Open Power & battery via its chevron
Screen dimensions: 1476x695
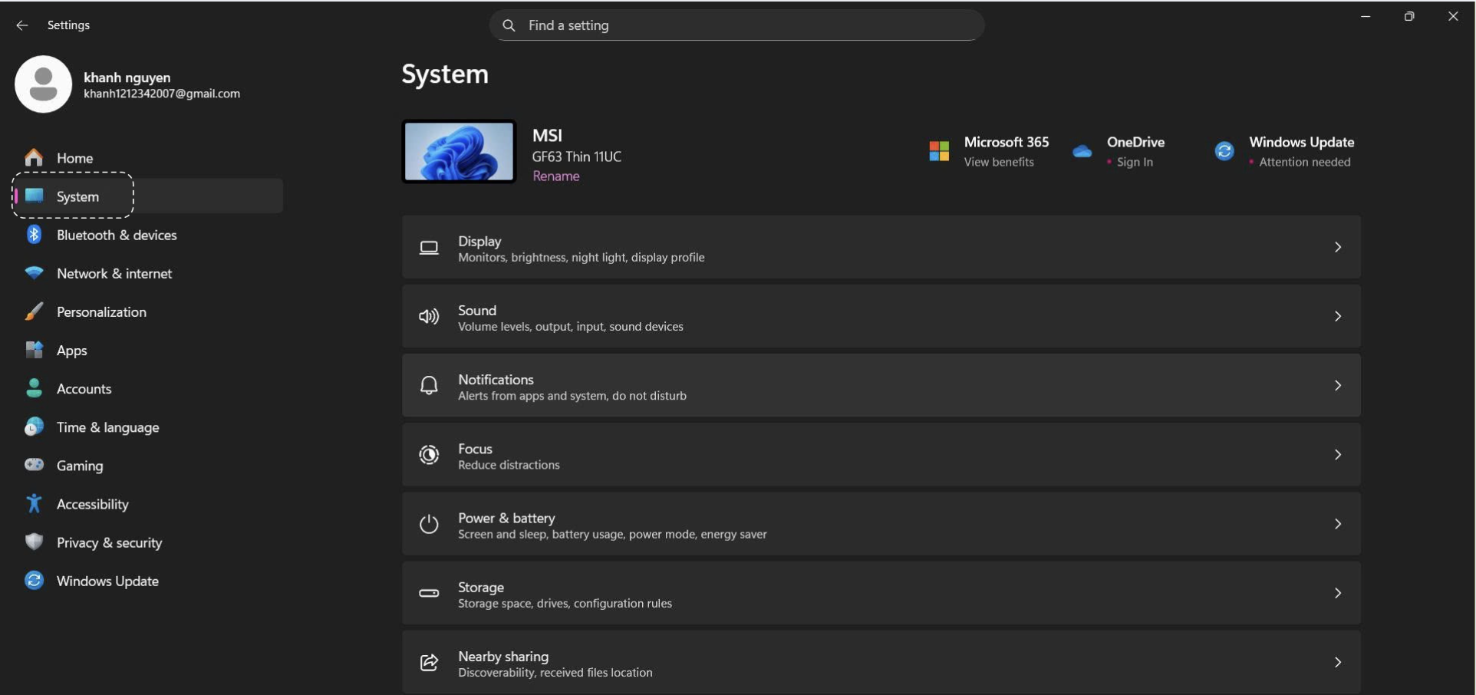tap(1337, 524)
